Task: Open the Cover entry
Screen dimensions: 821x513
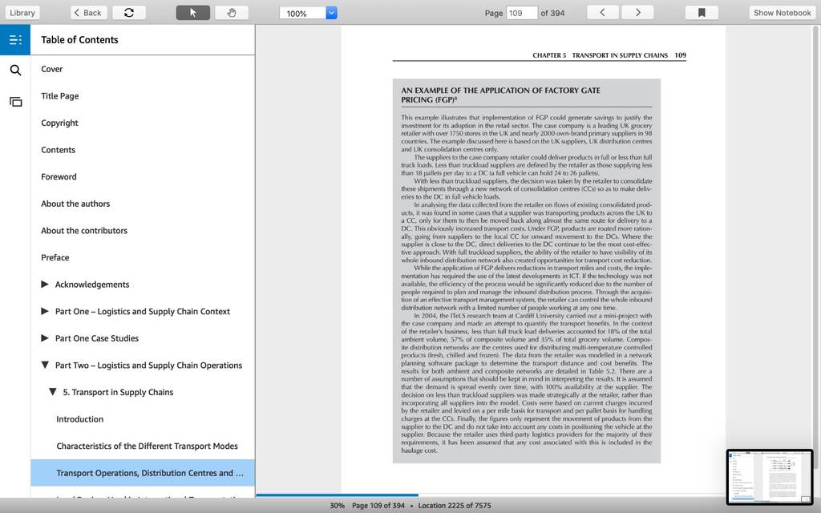Action: [x=52, y=69]
